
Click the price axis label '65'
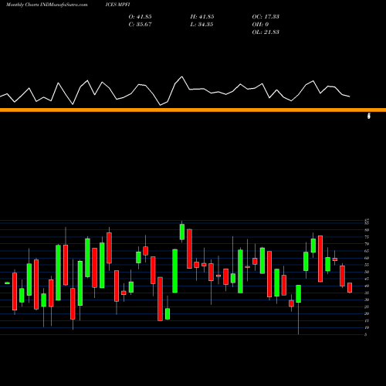coord(367,251)
